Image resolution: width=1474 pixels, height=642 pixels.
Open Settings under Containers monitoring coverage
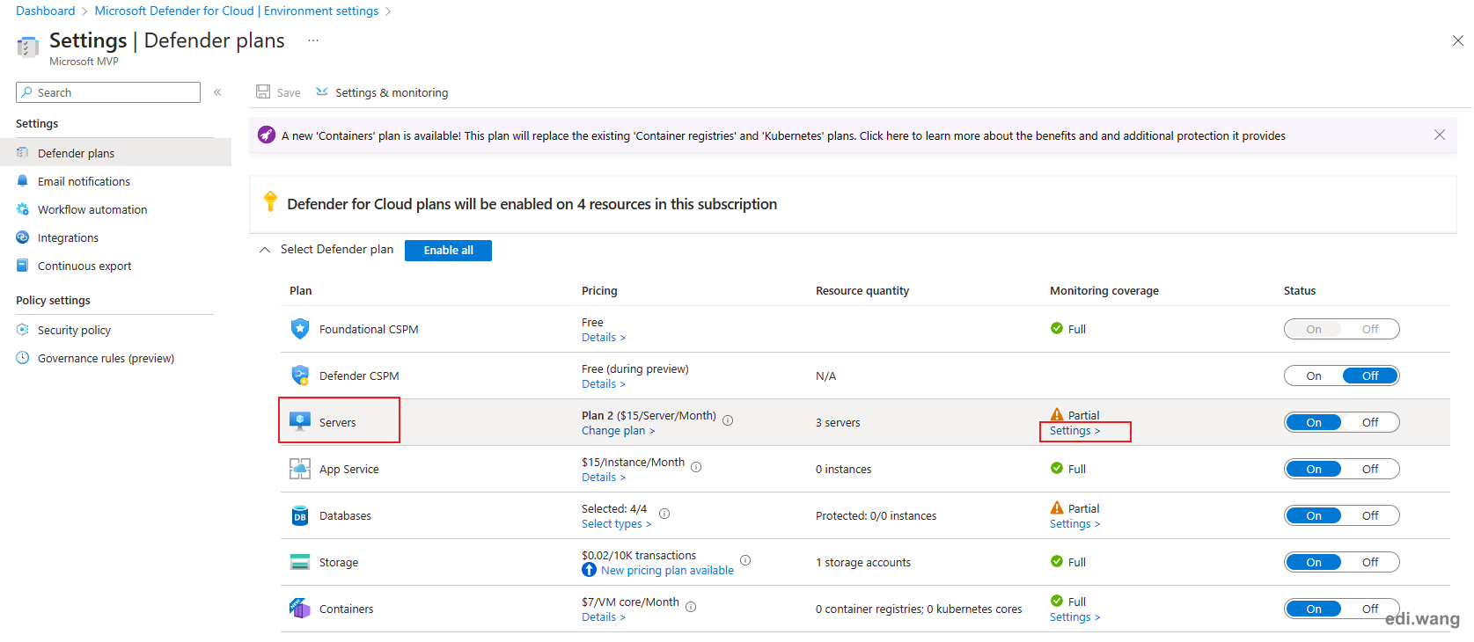pos(1074,617)
